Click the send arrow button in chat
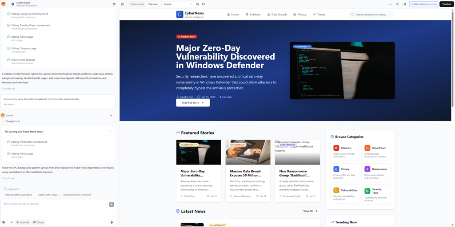Image resolution: width=455 pixels, height=227 pixels. point(112,204)
